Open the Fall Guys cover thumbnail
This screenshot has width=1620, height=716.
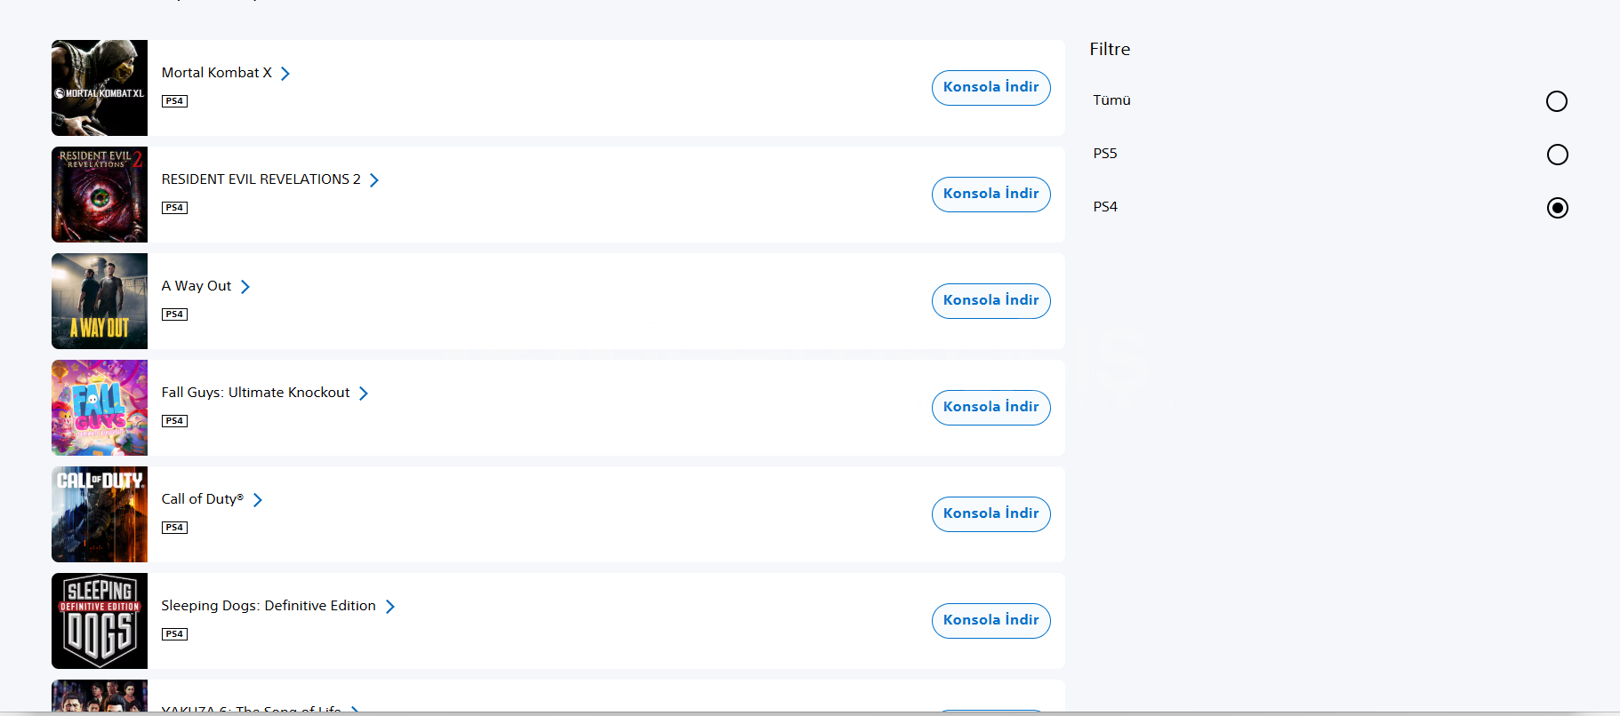point(100,408)
